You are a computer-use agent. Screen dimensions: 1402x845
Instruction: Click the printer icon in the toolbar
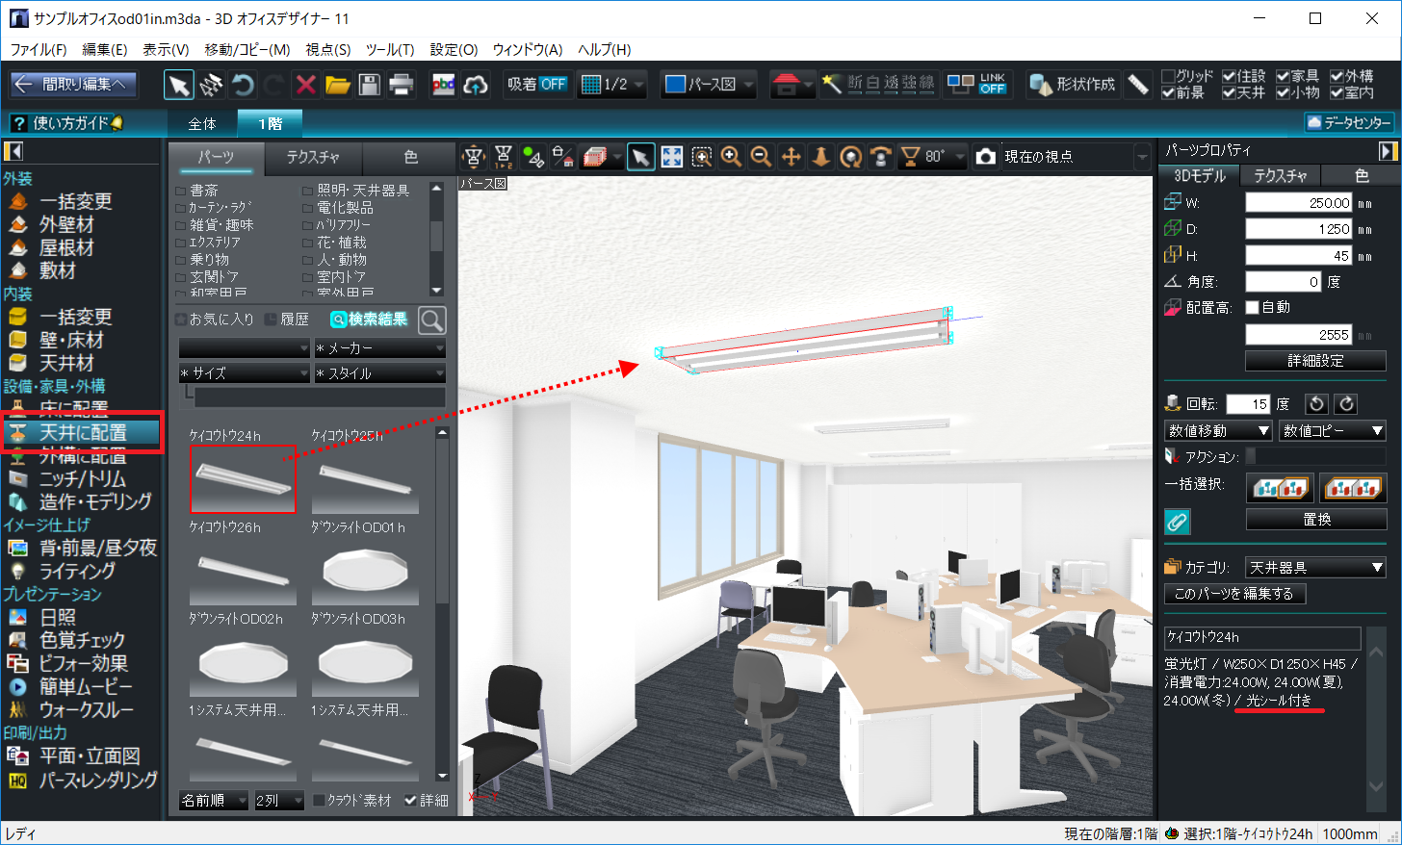click(401, 85)
